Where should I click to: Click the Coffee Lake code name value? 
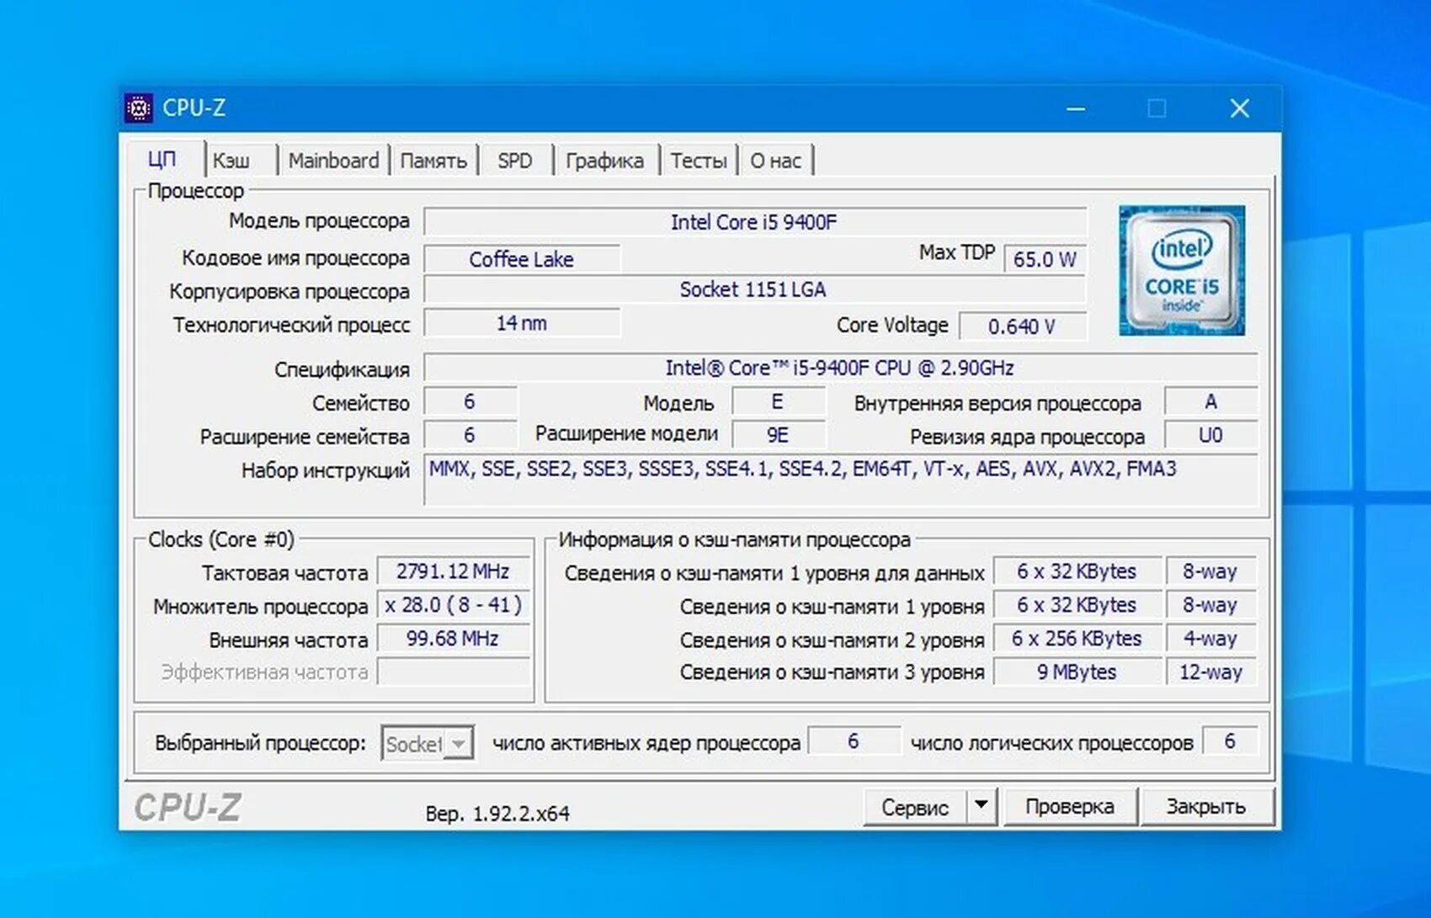click(x=522, y=259)
